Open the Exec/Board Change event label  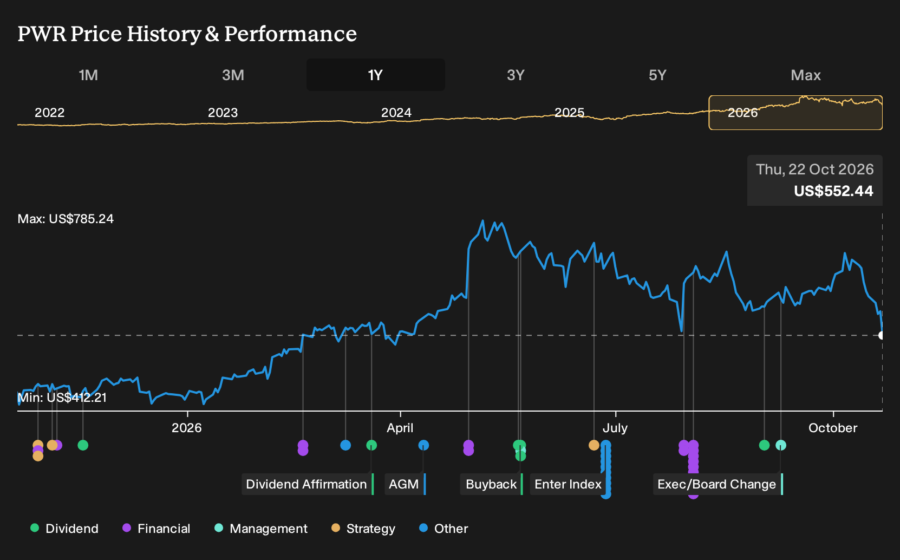[x=718, y=484]
